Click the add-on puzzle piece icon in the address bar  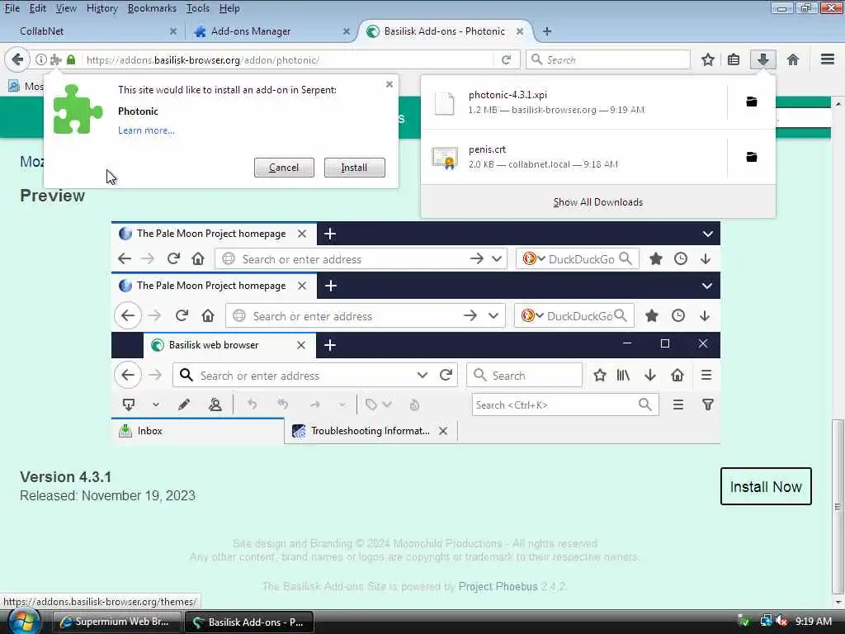(x=55, y=59)
